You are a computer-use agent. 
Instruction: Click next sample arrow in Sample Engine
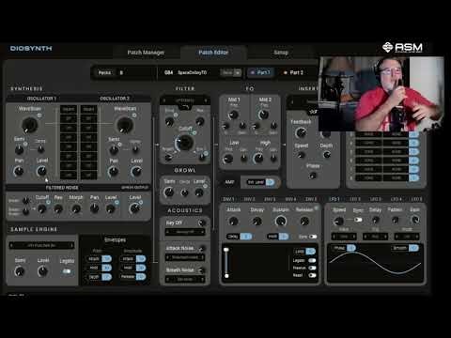(x=71, y=245)
